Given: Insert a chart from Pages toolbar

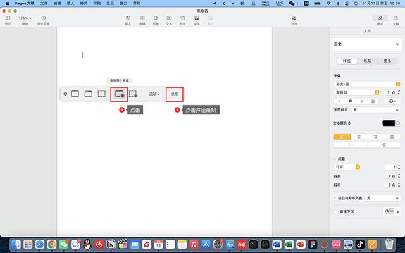Looking at the screenshot, I should tap(156, 20).
